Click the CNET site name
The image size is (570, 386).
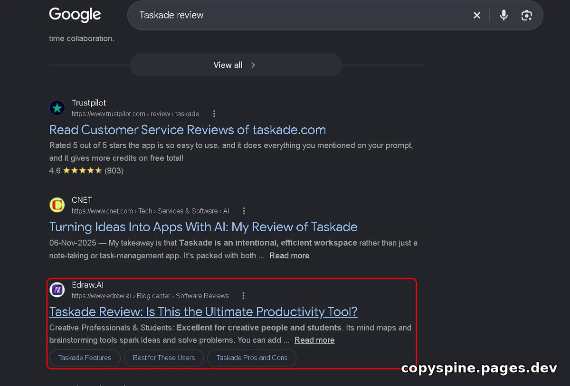pos(82,200)
